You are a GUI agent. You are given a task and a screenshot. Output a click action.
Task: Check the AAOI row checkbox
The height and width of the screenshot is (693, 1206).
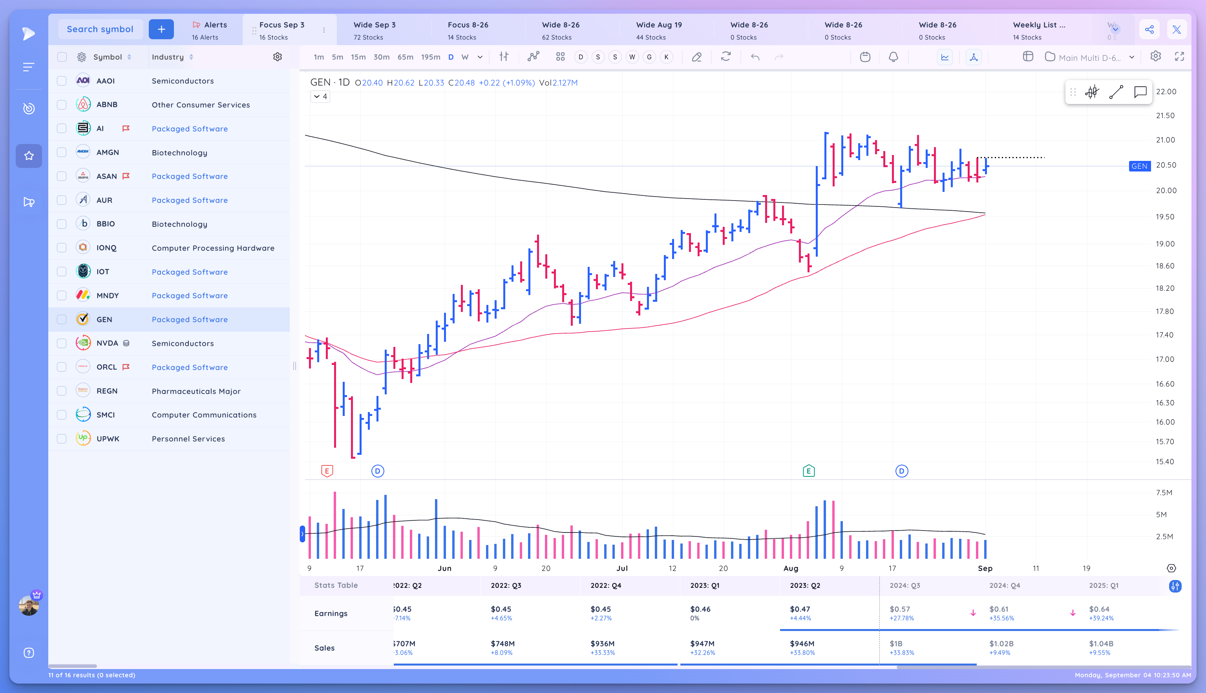tap(61, 80)
